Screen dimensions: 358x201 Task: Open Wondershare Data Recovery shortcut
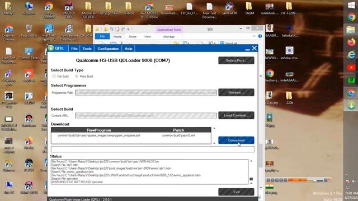coord(69,33)
